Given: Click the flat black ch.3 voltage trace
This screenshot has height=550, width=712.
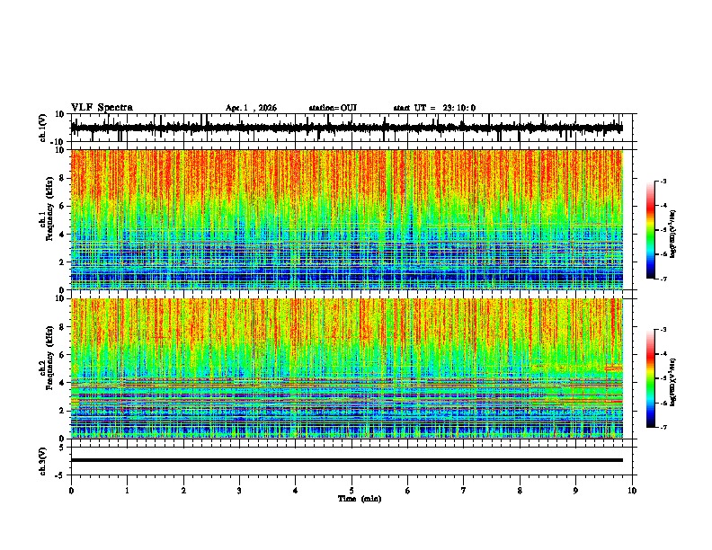Looking at the screenshot, I should (347, 460).
